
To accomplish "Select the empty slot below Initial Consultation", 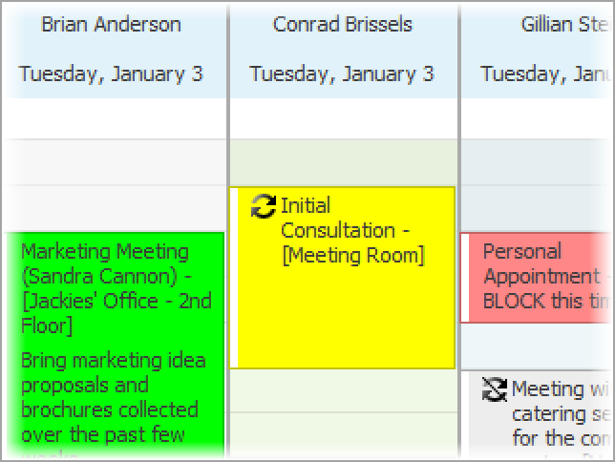I will 344,391.
